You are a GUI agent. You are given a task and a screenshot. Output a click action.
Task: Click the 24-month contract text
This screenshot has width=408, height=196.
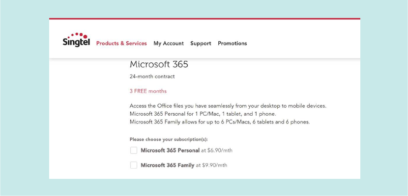tap(152, 76)
